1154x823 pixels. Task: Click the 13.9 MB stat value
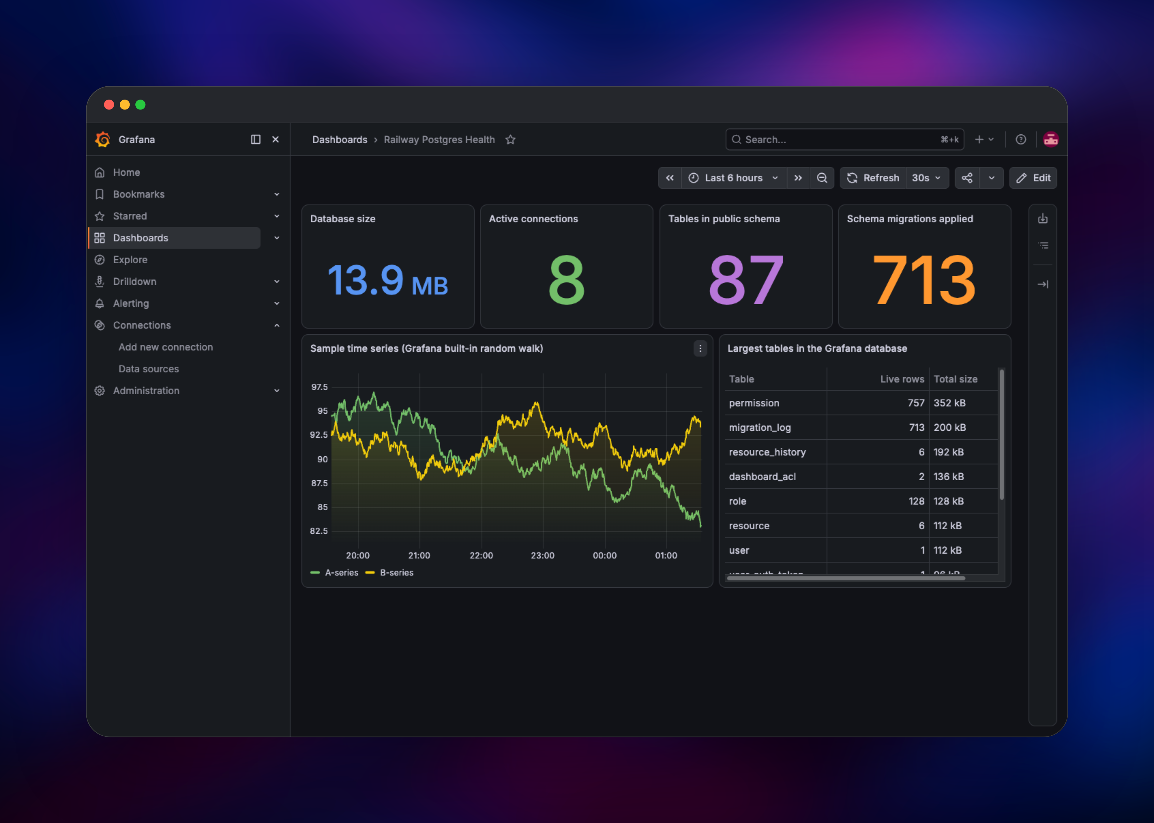pyautogui.click(x=387, y=280)
